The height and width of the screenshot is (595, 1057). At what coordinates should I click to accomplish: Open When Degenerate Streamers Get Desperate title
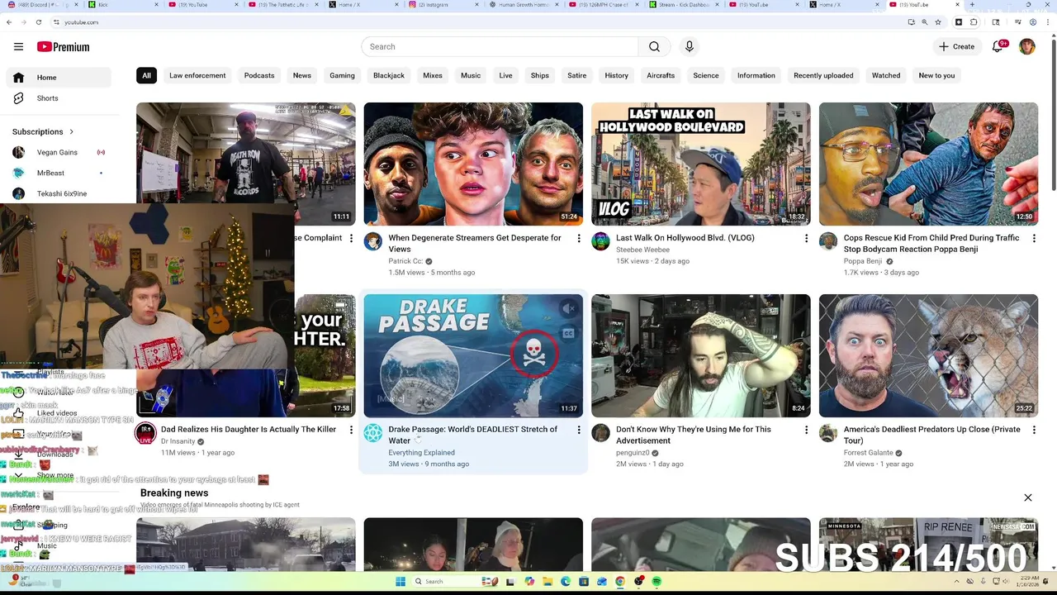click(475, 243)
